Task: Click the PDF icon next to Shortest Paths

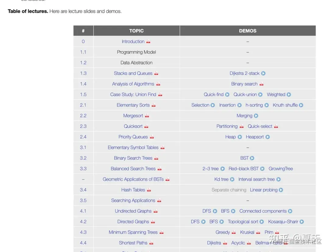Action: pos(151,243)
